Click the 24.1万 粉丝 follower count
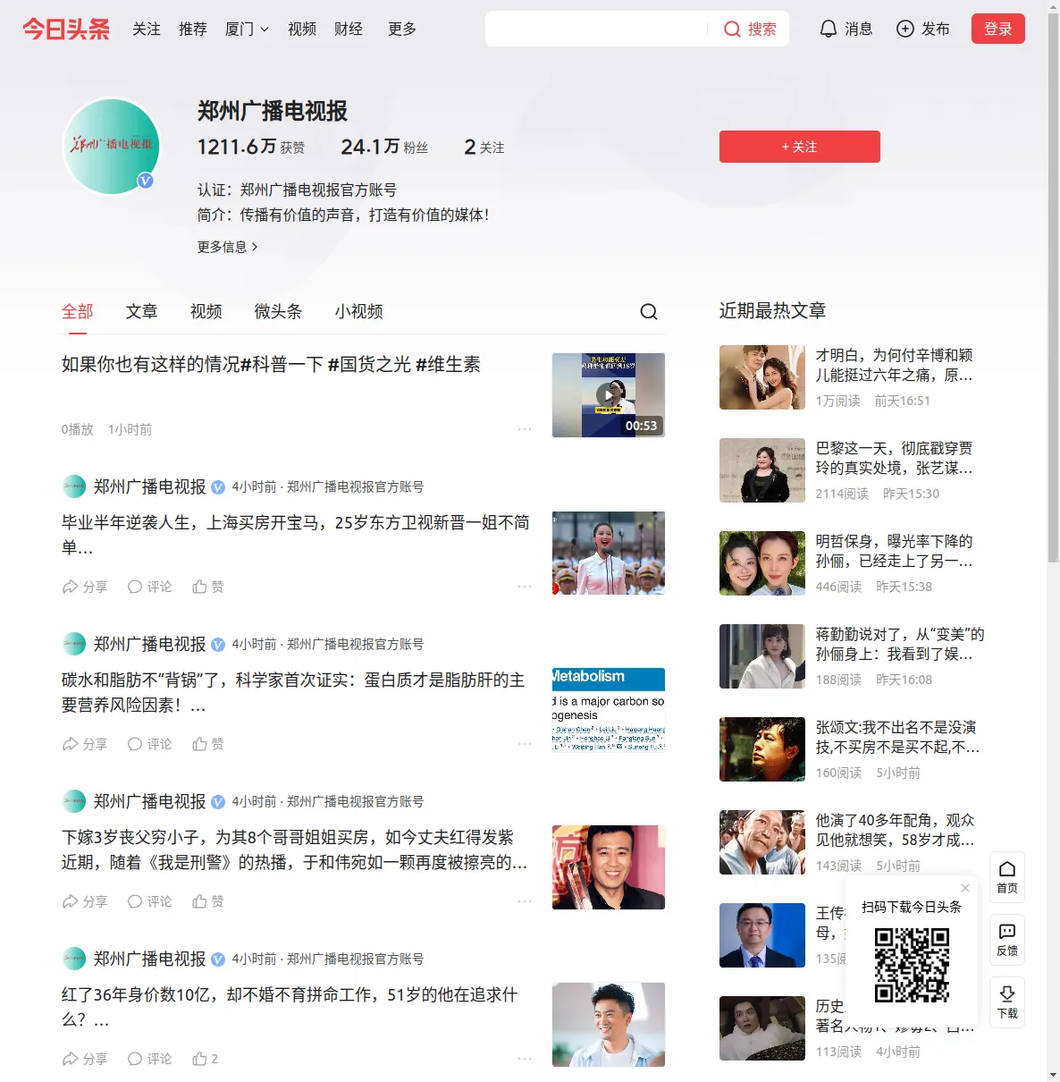 [x=384, y=147]
